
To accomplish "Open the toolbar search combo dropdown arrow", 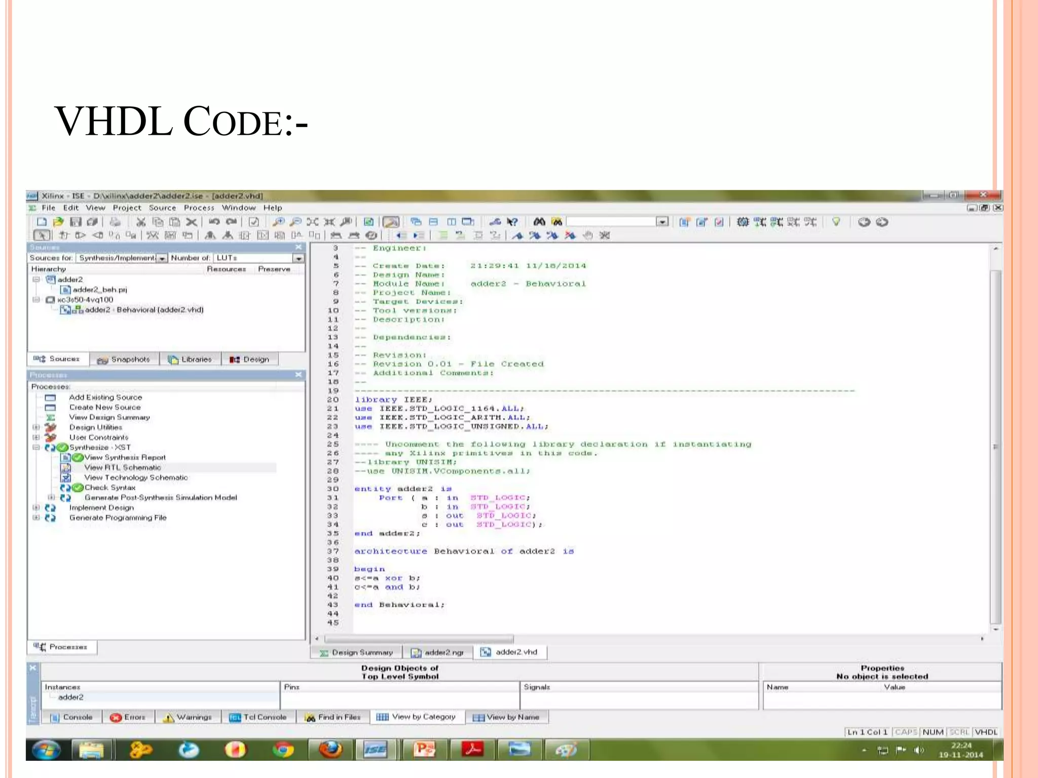I will 662,222.
